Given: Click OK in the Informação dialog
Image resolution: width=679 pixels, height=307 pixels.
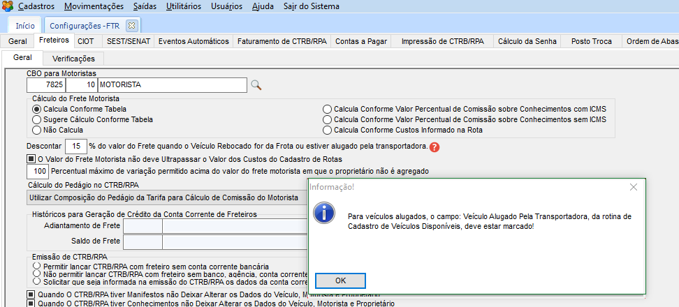Looking at the screenshot, I should point(340,280).
